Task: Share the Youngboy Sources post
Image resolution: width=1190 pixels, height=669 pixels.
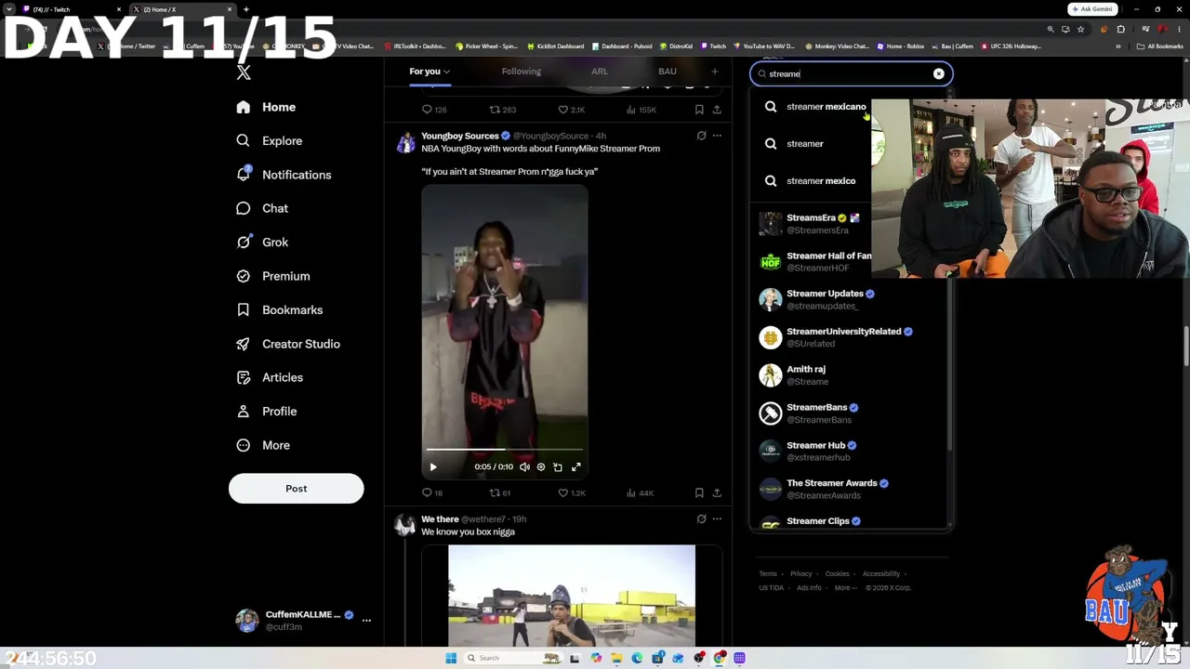Action: point(717,492)
